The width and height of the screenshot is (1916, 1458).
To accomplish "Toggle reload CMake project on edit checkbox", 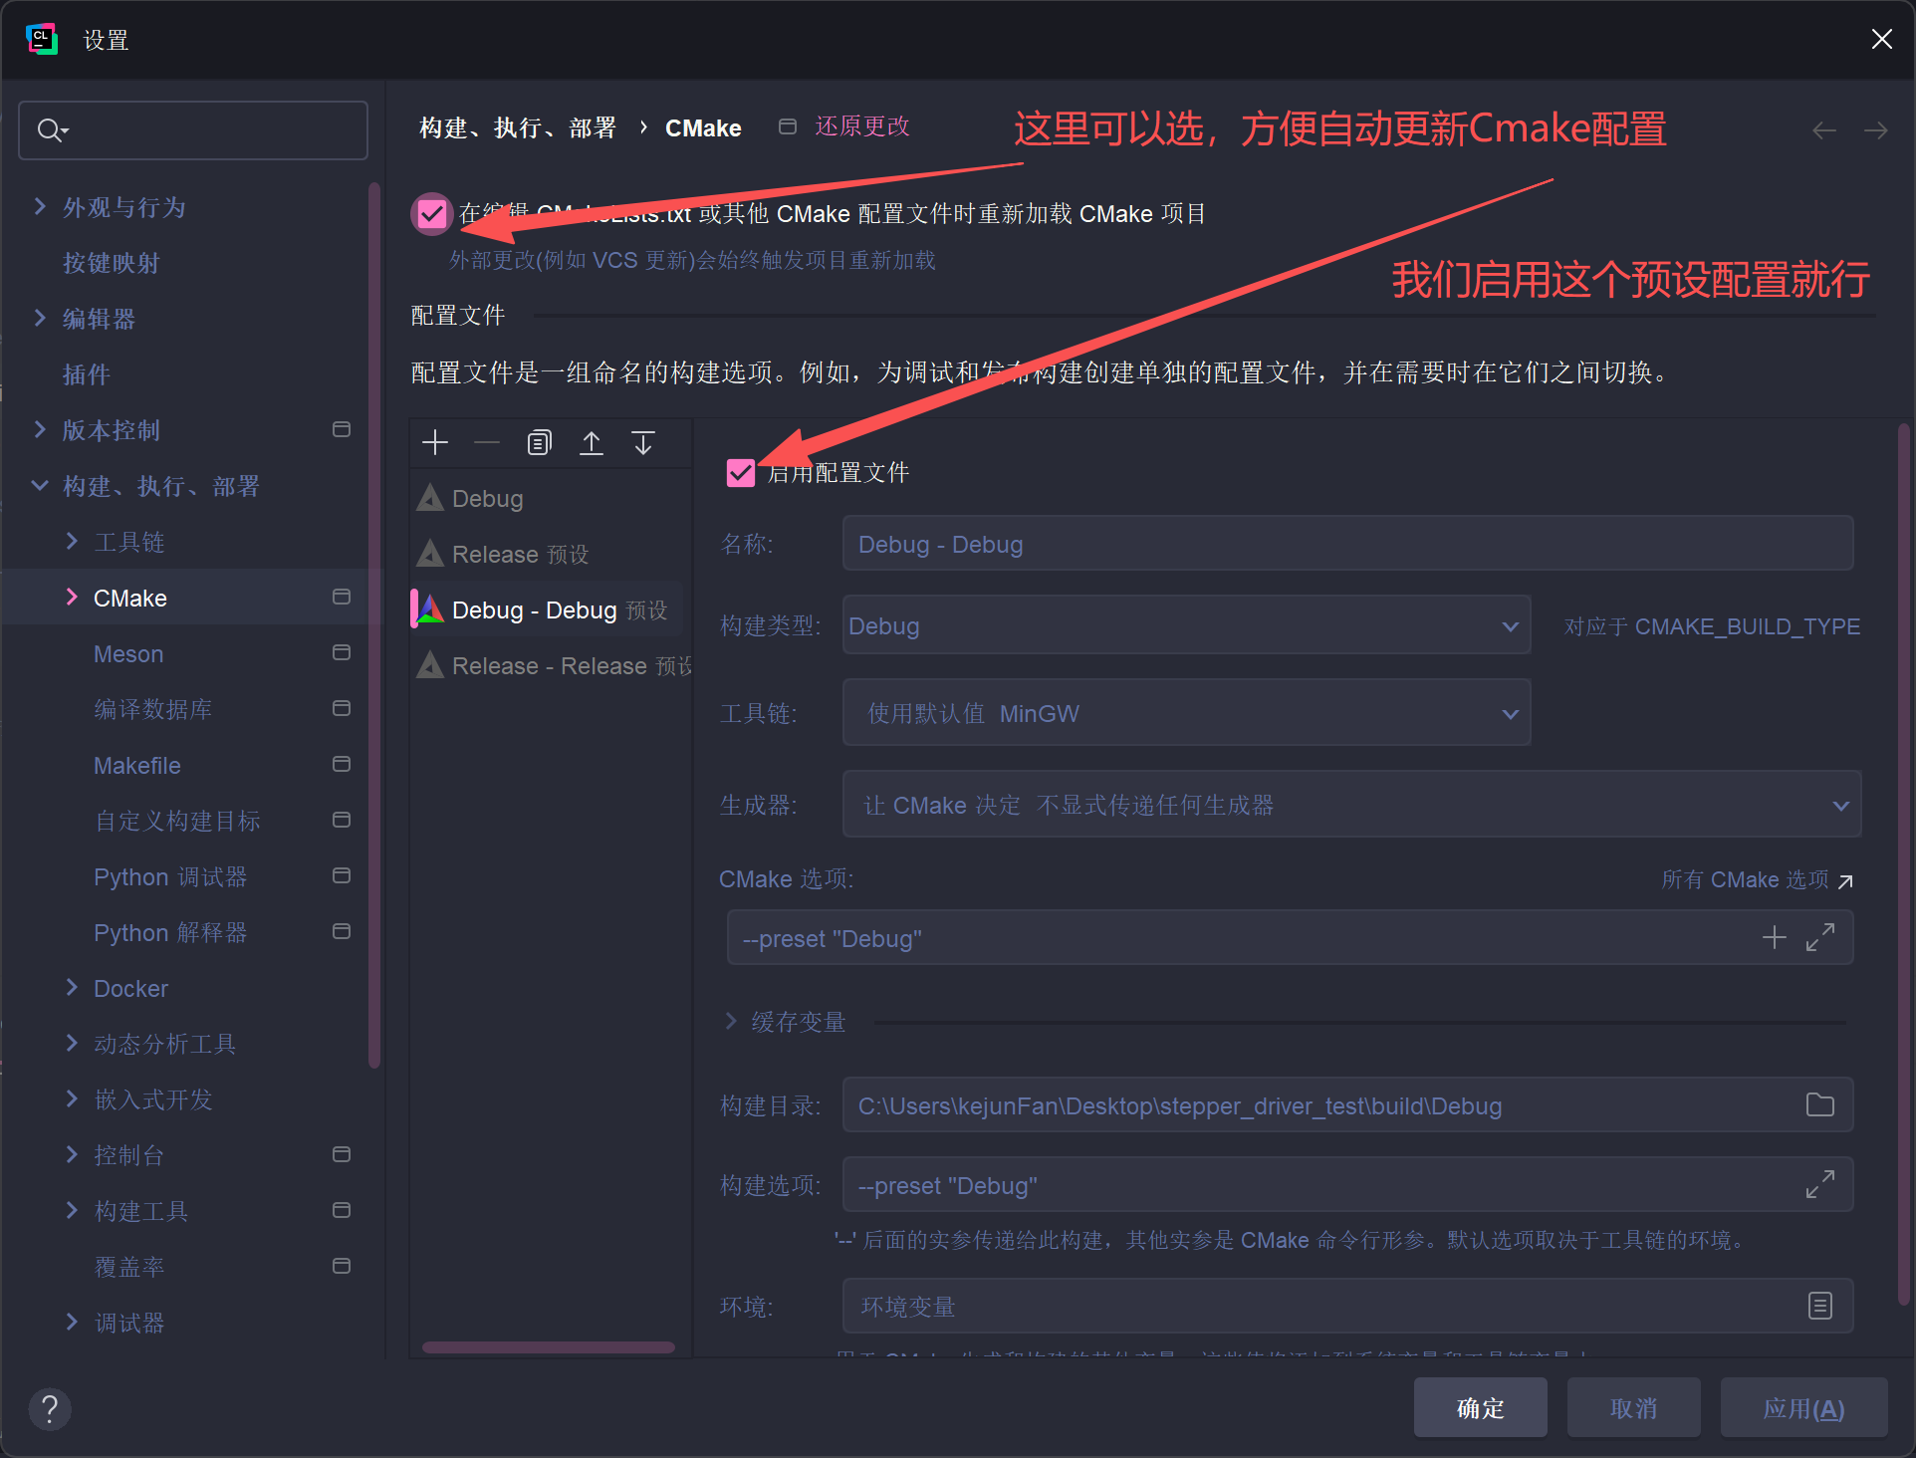I will point(432,213).
